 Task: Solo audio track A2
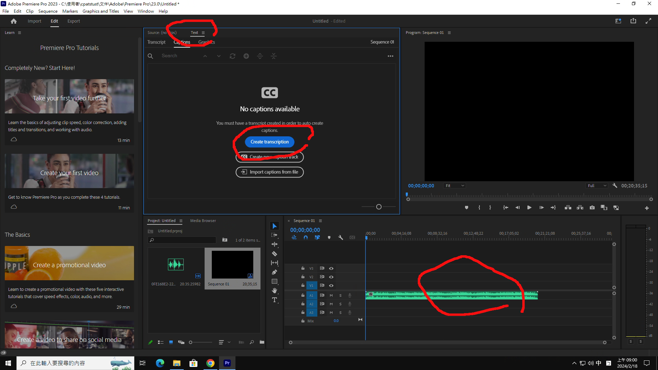coord(340,304)
